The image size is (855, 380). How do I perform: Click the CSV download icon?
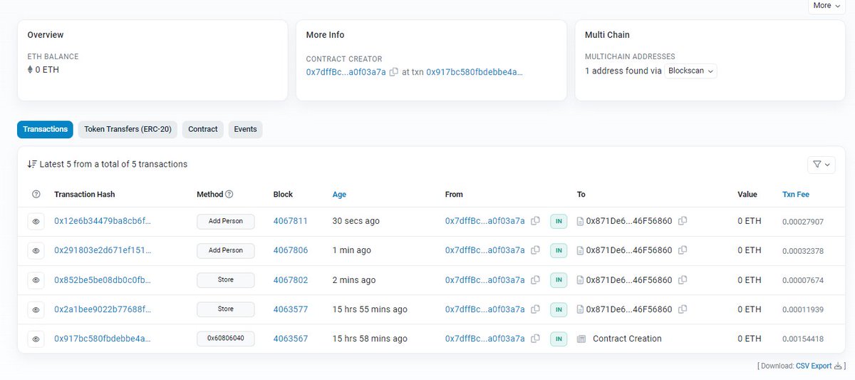click(838, 366)
